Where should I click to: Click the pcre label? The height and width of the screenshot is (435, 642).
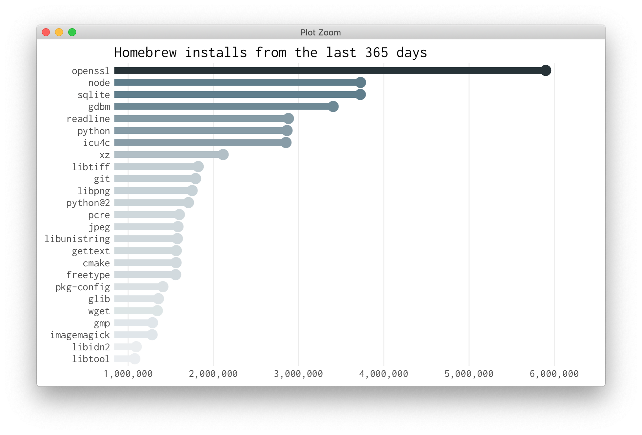point(99,216)
